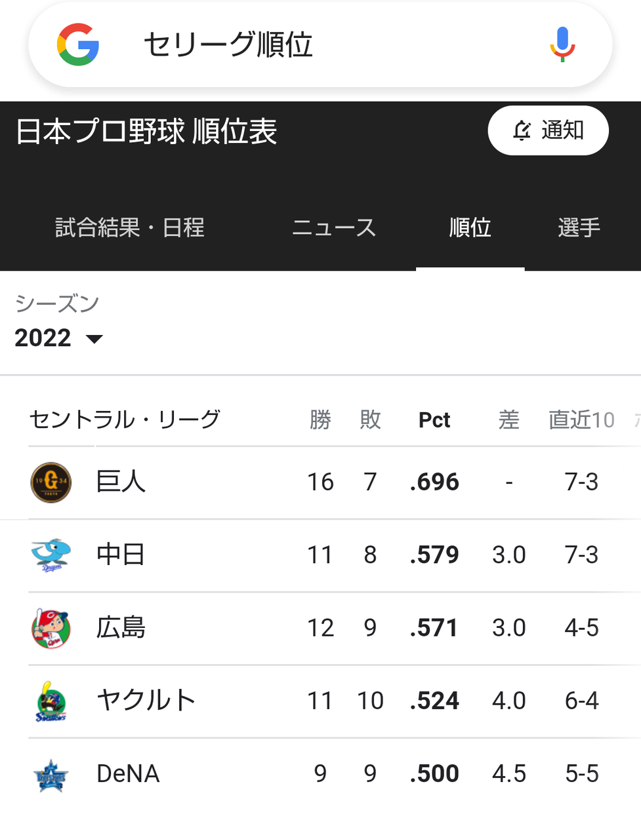This screenshot has height=839, width=641.
Task: Click the Hiroshima Carp logo
Action: 51,628
